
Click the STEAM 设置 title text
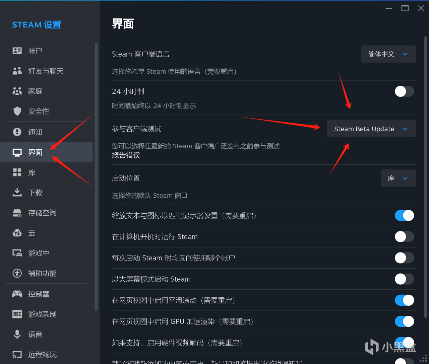pos(37,25)
